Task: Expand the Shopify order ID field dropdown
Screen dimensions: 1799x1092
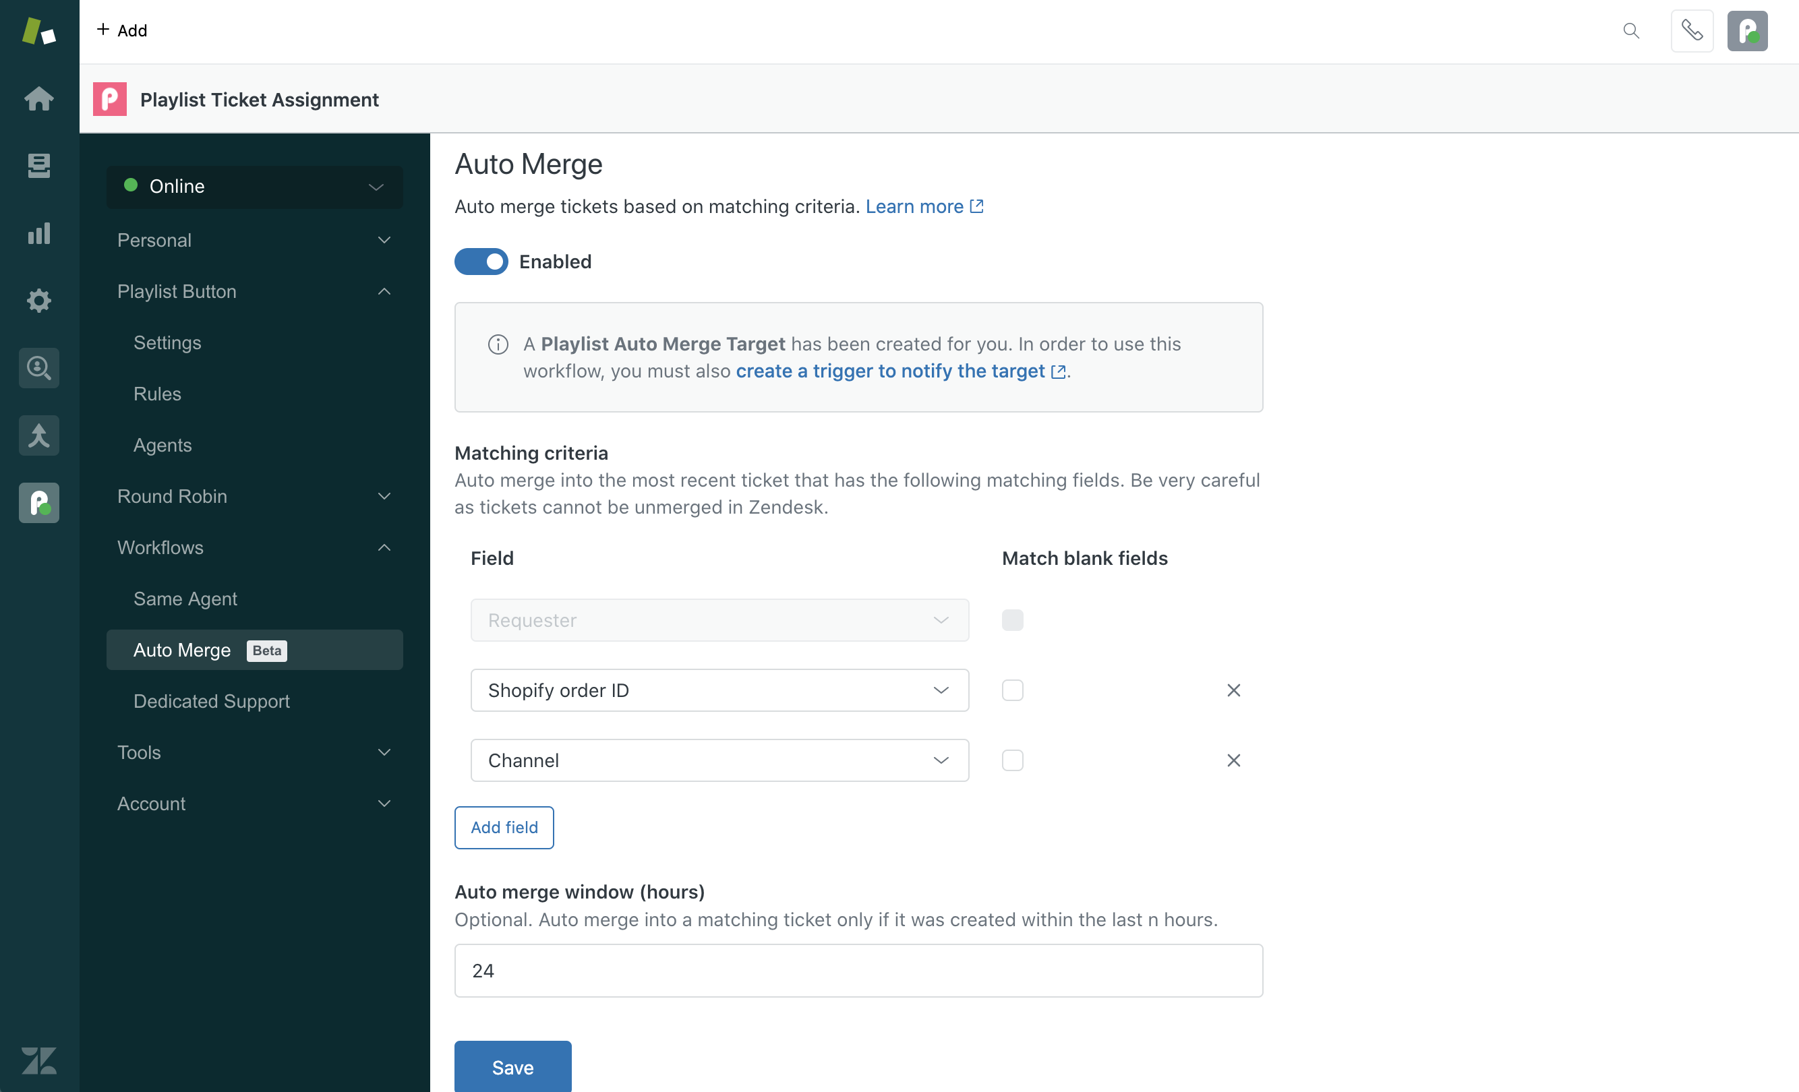Action: (x=941, y=690)
